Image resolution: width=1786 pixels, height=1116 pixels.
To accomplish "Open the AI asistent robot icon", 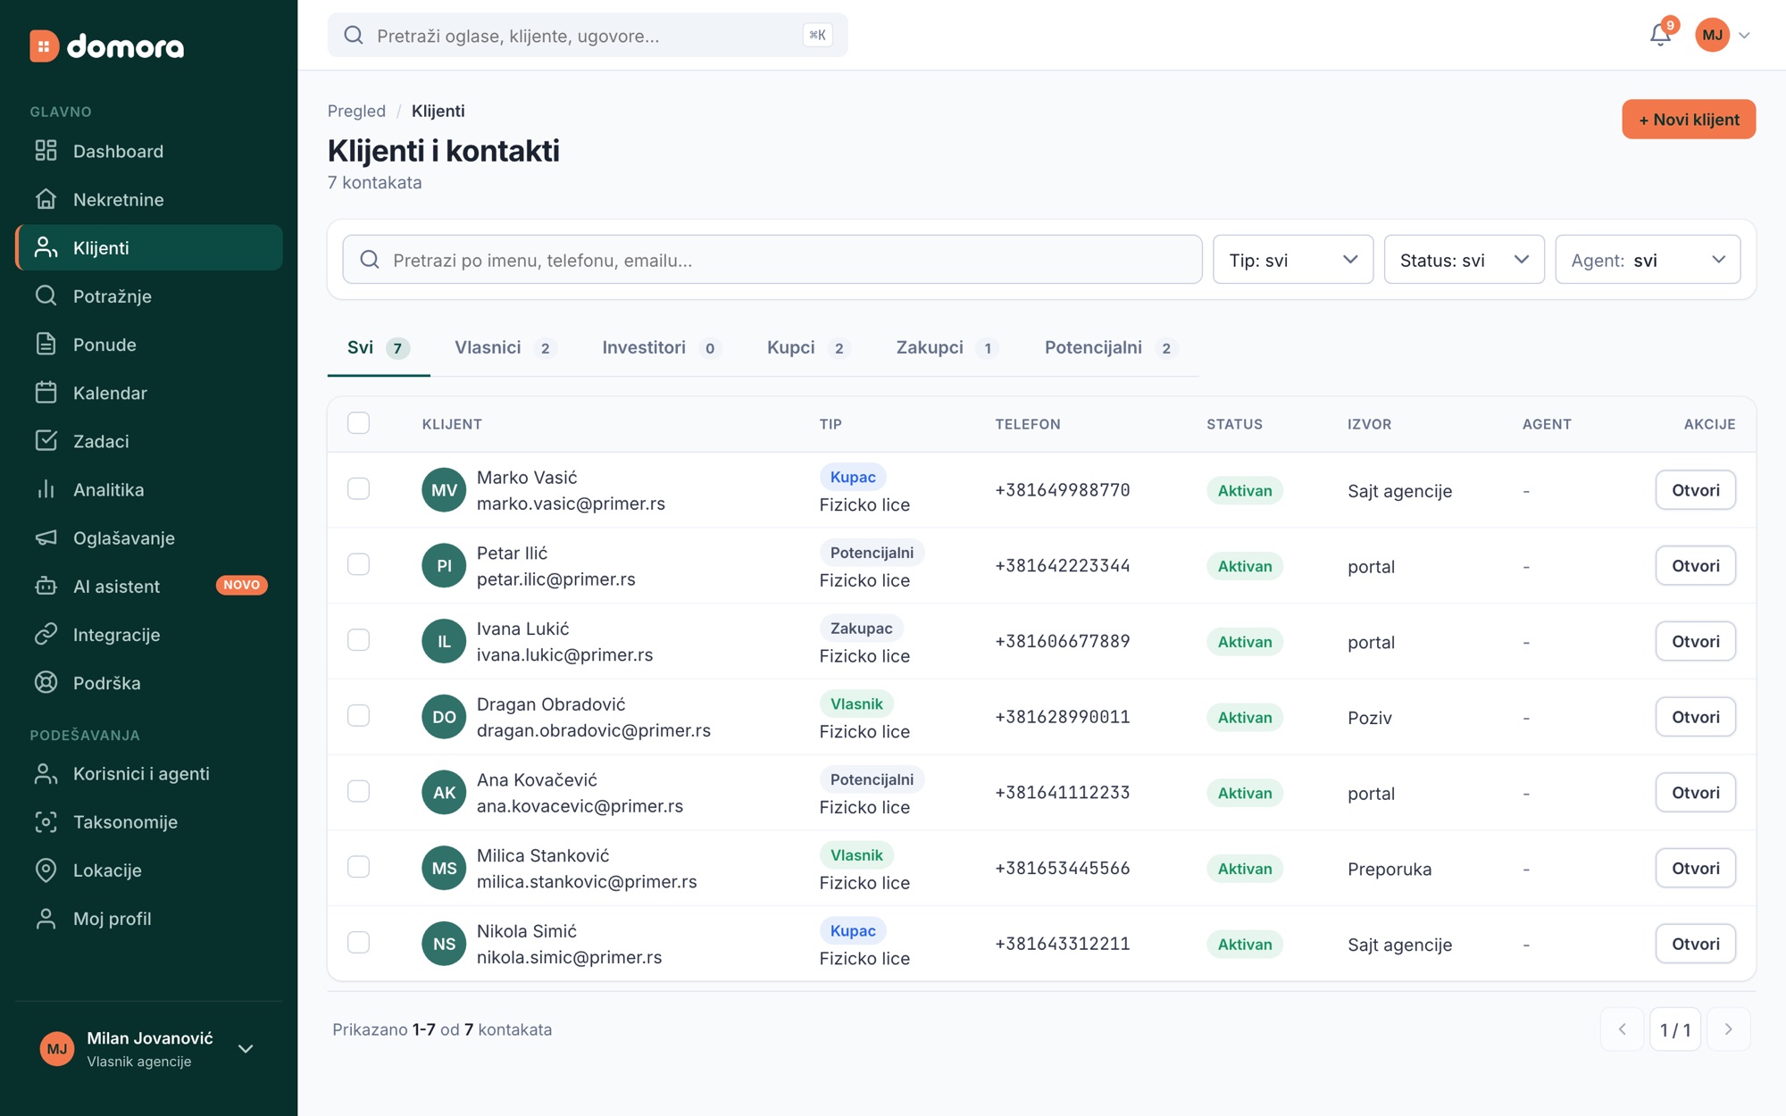I will click(46, 586).
